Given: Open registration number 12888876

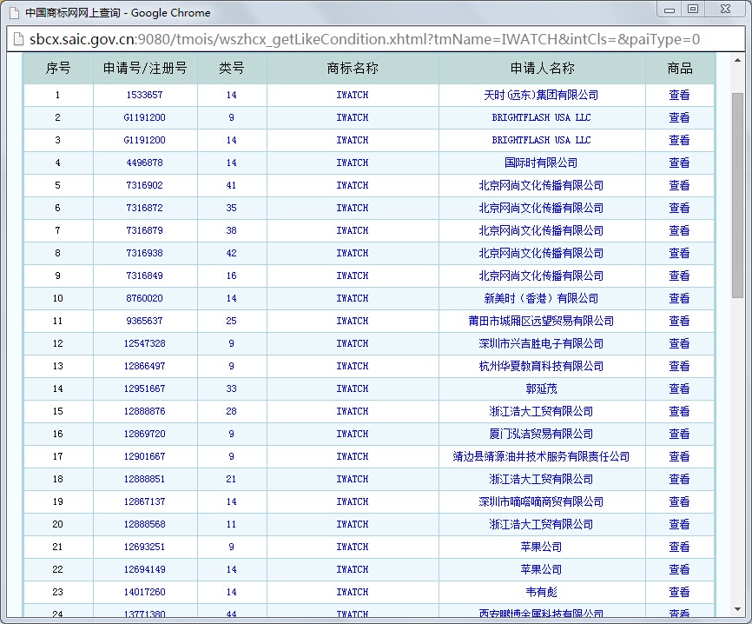Looking at the screenshot, I should pos(144,411).
